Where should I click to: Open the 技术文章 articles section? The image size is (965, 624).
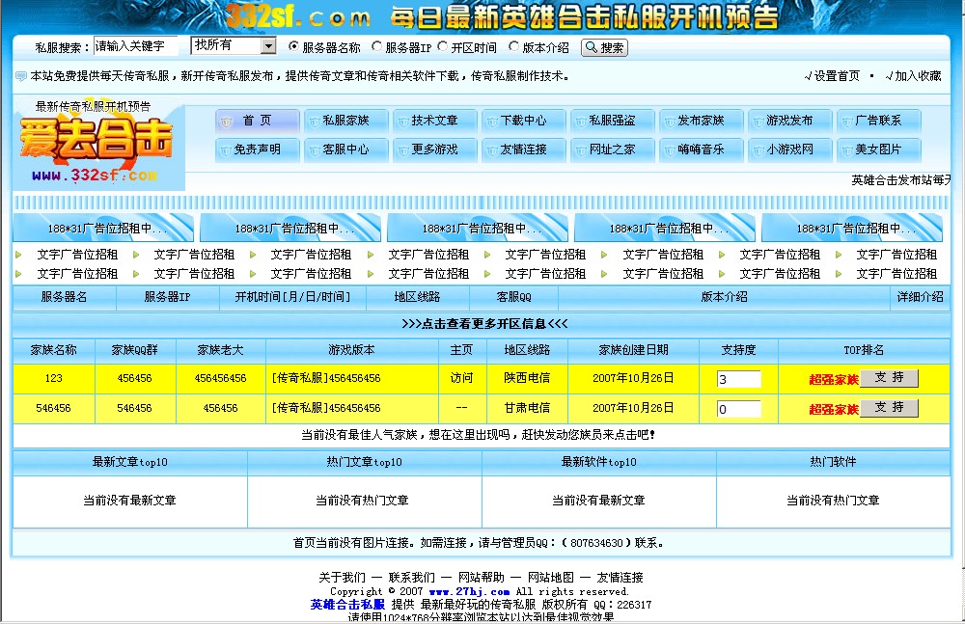click(x=434, y=120)
